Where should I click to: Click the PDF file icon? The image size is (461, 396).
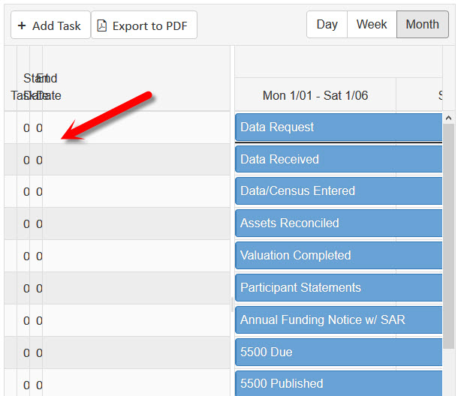tap(102, 25)
